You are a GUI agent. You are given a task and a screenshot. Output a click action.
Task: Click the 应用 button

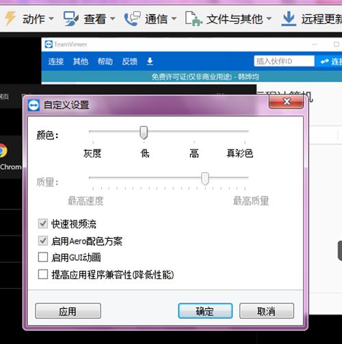(68, 311)
